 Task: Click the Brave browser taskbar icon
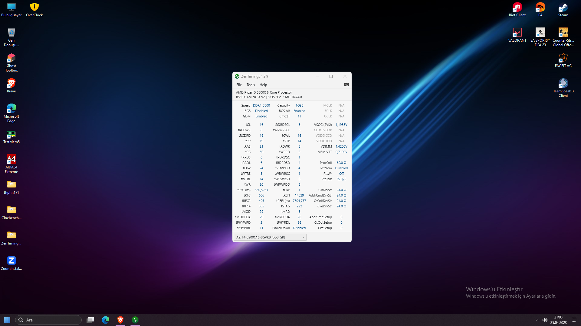pos(120,320)
